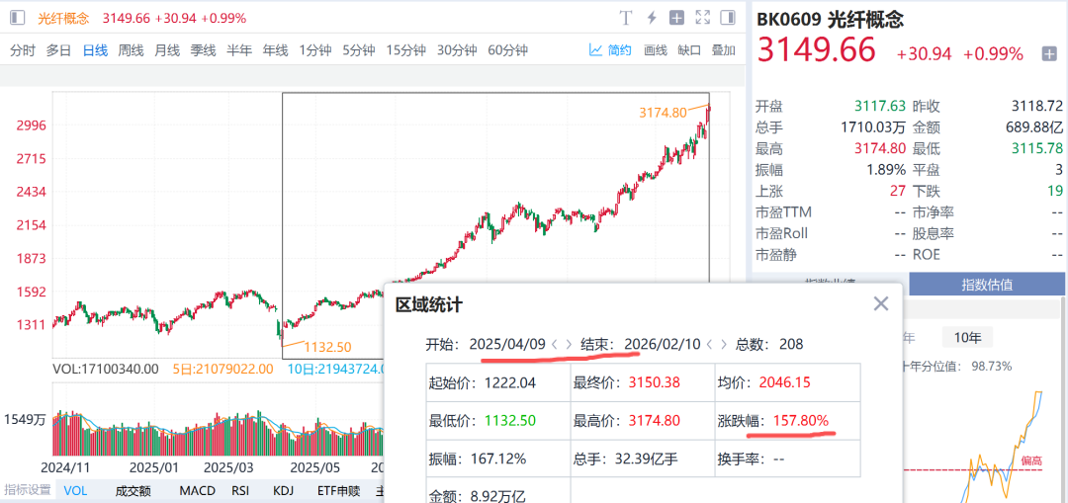Open the 指数估值 tab
Image resolution: width=1068 pixels, height=503 pixels.
(986, 285)
